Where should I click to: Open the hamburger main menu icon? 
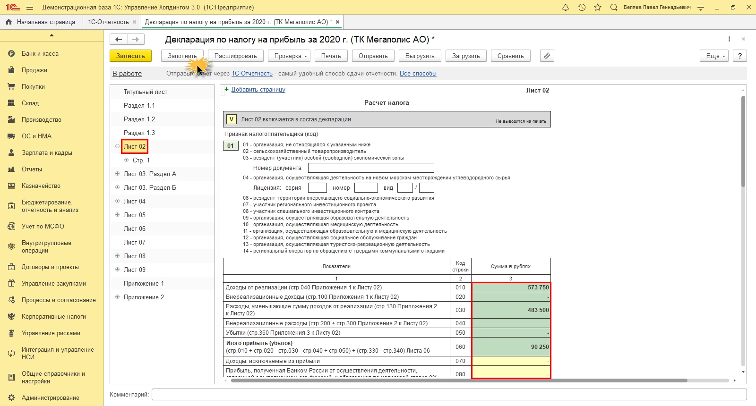(x=30, y=7)
